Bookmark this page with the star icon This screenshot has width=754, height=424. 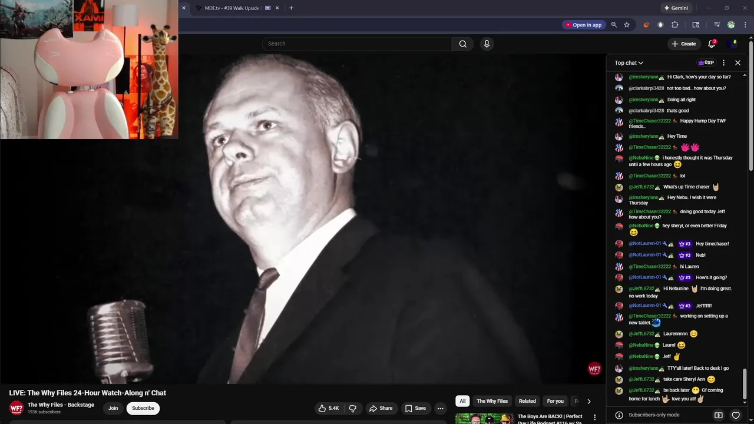(x=627, y=25)
